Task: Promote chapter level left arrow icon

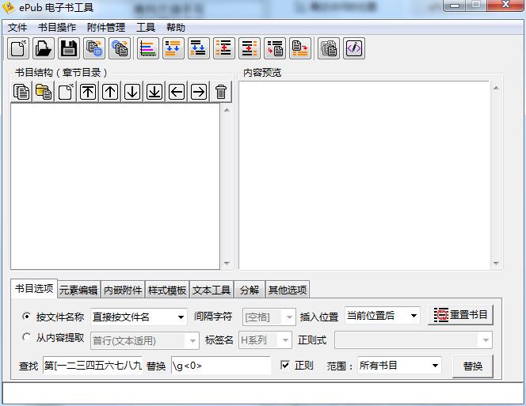Action: pos(177,92)
